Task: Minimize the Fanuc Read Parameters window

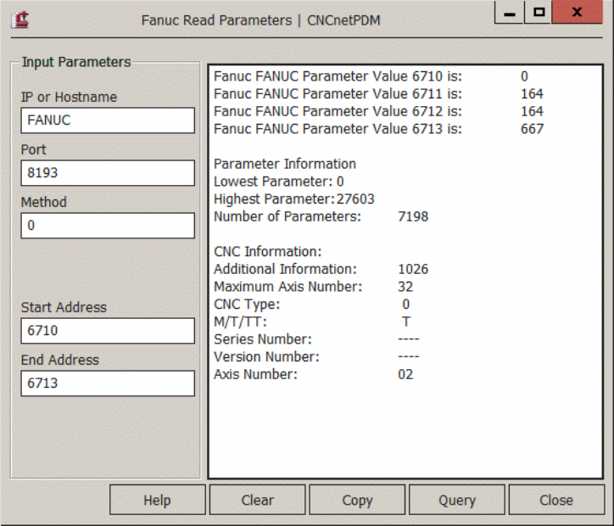Action: pos(510,14)
